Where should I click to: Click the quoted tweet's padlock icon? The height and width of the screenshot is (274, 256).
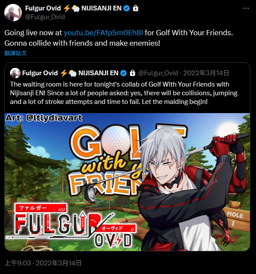pos(133,73)
